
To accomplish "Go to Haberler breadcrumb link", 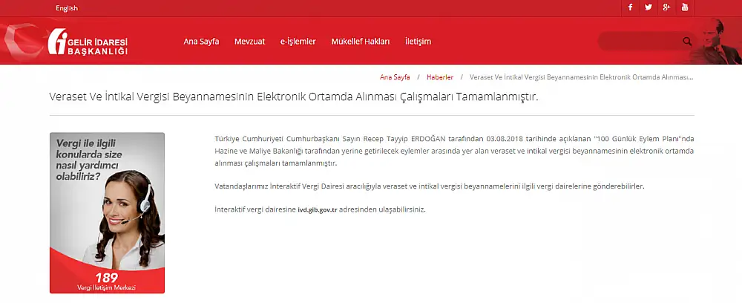I will click(439, 77).
